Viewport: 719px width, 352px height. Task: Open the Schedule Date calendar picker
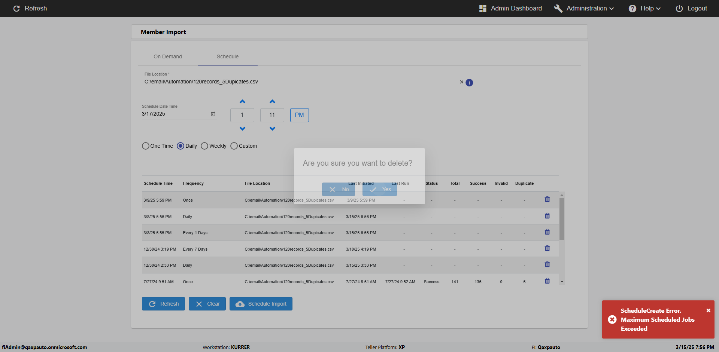(213, 114)
